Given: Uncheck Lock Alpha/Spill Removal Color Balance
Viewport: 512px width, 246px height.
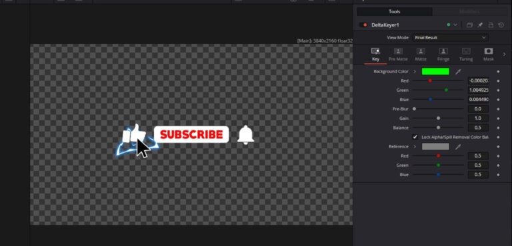Looking at the screenshot, I should tap(415, 137).
